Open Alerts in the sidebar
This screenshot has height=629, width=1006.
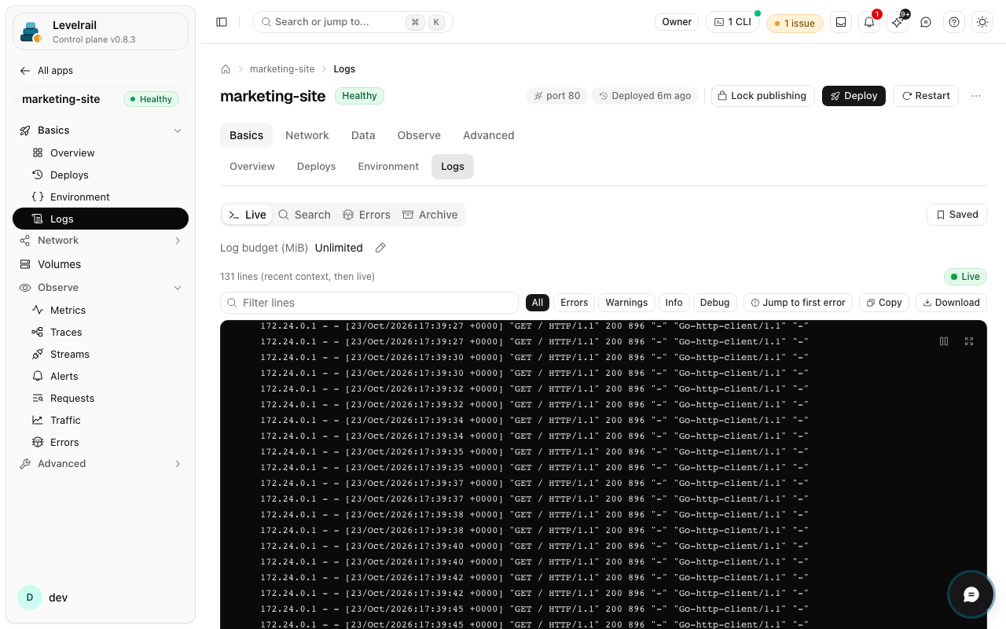(101, 376)
